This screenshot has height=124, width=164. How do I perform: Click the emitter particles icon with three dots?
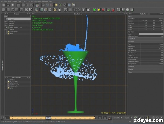47,5
